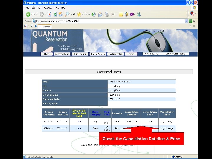
Task: Click the Twin room category cell
Action: pos(95,128)
